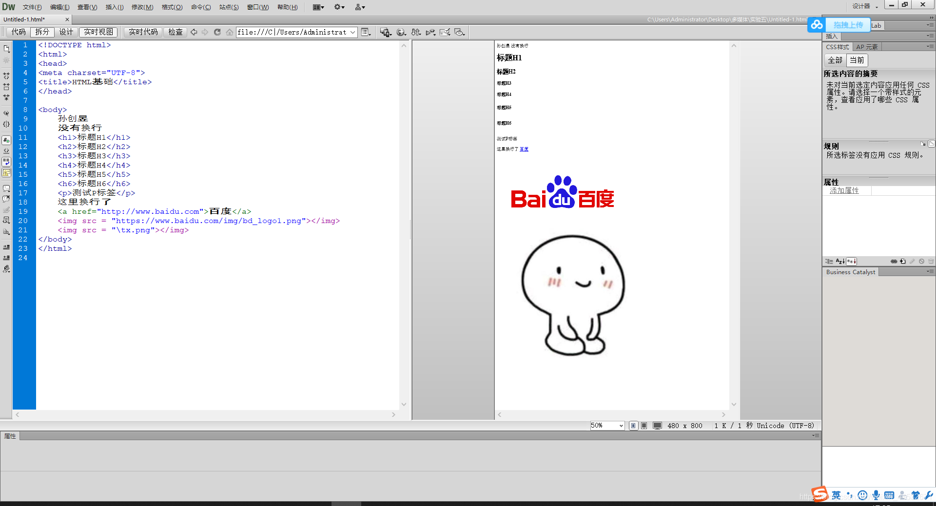Toggle 实时代码 live code
The image size is (936, 506).
[x=143, y=32]
